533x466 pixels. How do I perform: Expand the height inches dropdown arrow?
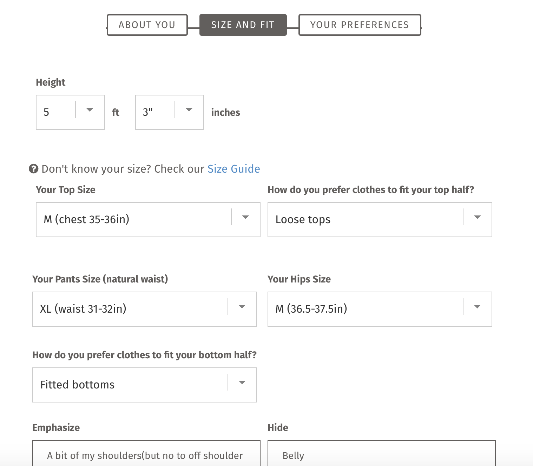point(189,110)
